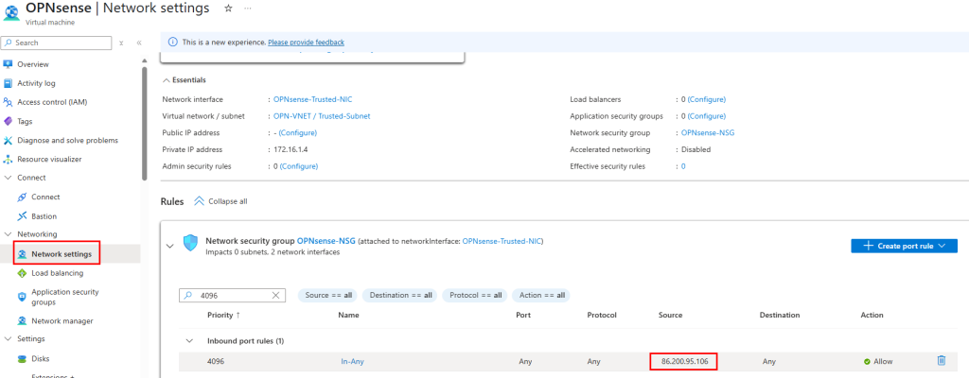Click the Load balancing diamond icon
The width and height of the screenshot is (969, 378).
click(23, 273)
